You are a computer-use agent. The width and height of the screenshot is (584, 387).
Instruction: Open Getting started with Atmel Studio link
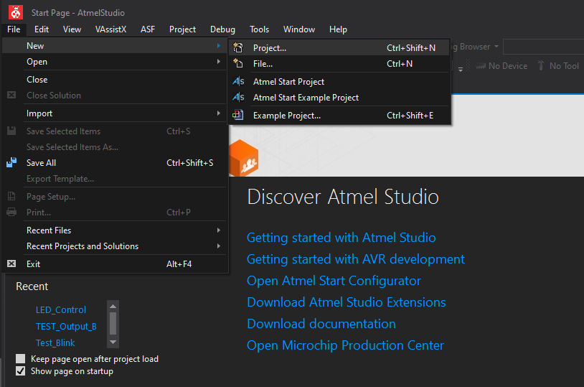click(x=342, y=238)
